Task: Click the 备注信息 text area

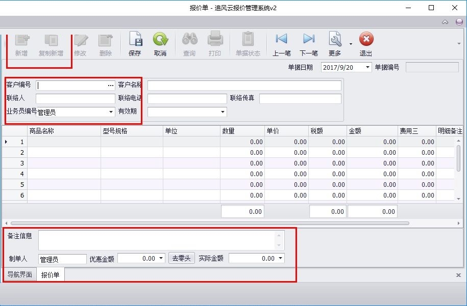Action: (161, 240)
